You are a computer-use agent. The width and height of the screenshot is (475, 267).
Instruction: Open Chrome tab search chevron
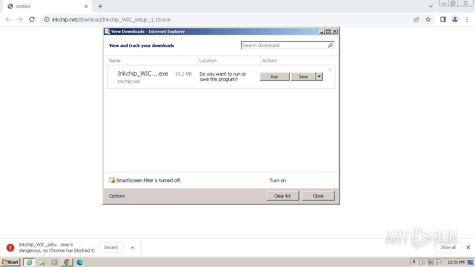(x=431, y=6)
